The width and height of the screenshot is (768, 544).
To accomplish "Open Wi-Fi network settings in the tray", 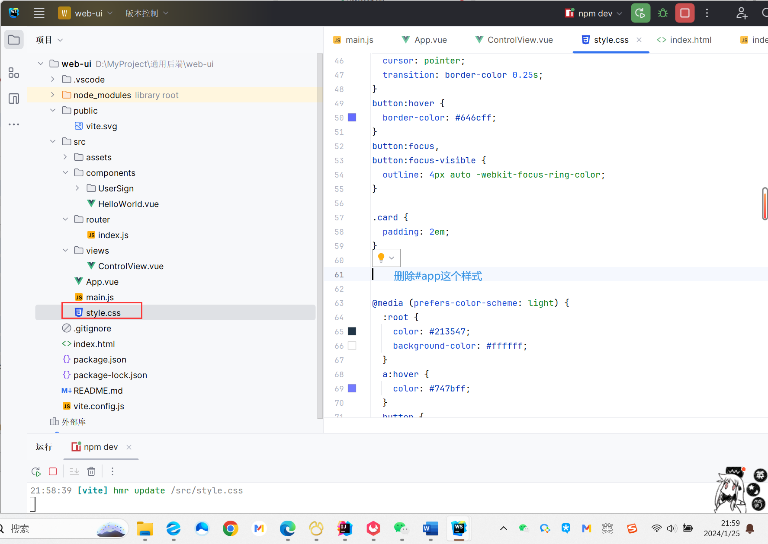I will (656, 528).
